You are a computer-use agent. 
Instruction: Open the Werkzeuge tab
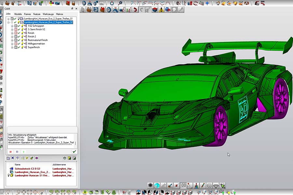[48, 14]
